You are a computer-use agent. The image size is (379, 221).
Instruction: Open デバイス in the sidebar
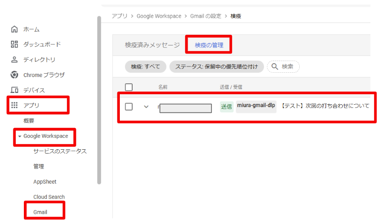(x=34, y=90)
